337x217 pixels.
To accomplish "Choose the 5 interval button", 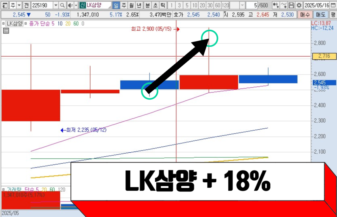I will pos(187,5).
